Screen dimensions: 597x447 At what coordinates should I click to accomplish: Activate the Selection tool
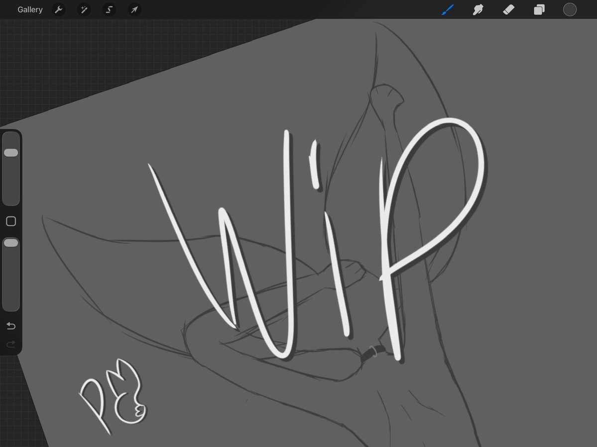pos(109,9)
